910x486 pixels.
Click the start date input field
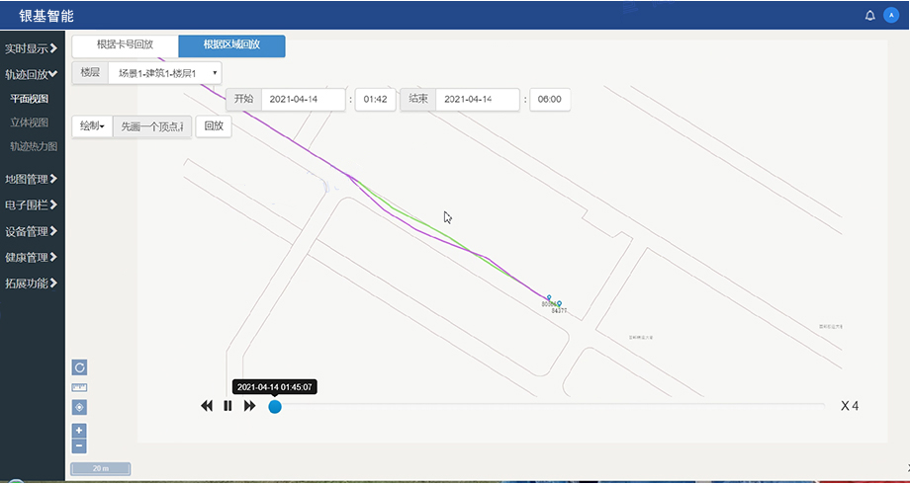pos(303,100)
